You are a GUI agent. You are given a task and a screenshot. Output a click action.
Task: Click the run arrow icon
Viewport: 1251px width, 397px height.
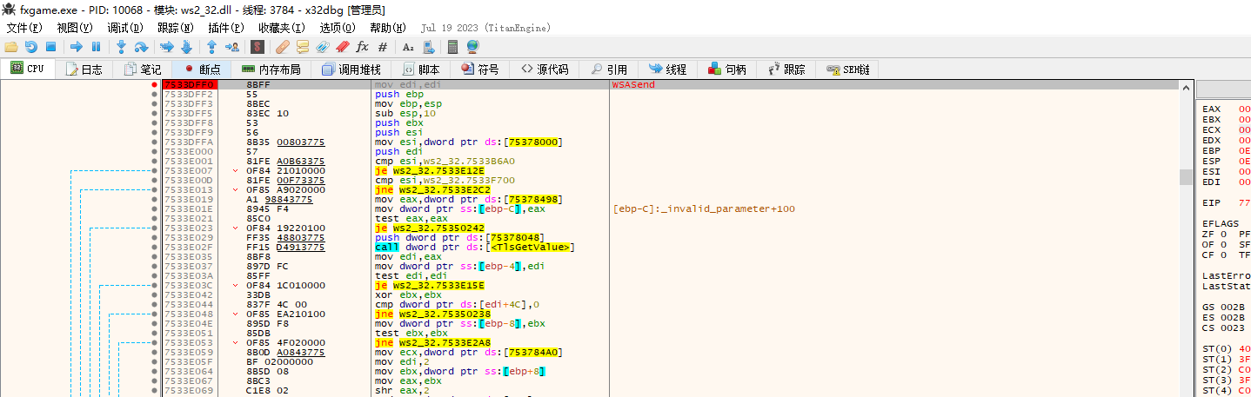(77, 47)
